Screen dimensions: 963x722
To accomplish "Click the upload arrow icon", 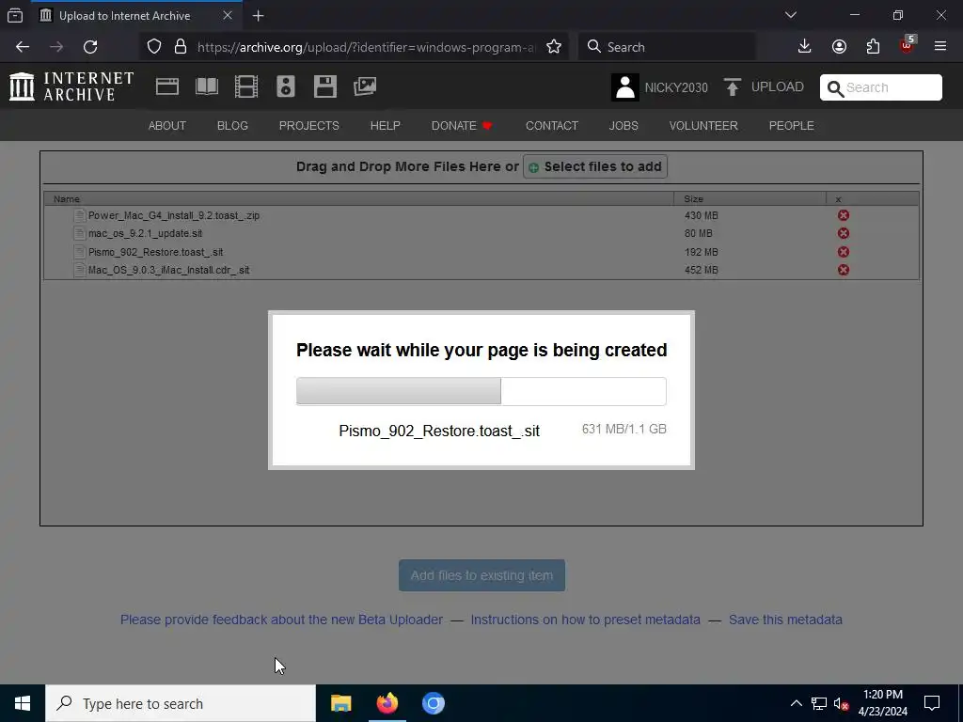I will coord(732,87).
